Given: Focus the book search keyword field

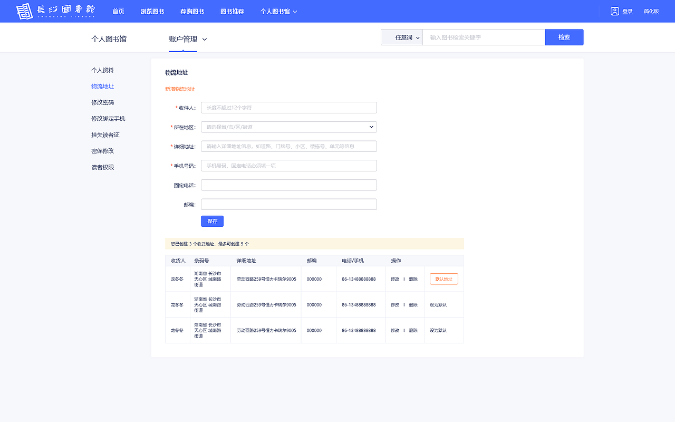Looking at the screenshot, I should (484, 37).
